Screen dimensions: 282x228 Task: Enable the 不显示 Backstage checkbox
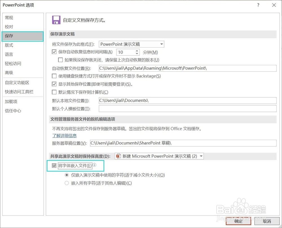pos(54,76)
